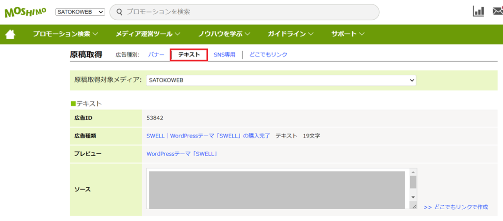Click the source textarea scroll up arrow
503x221 pixels.
pos(413,171)
